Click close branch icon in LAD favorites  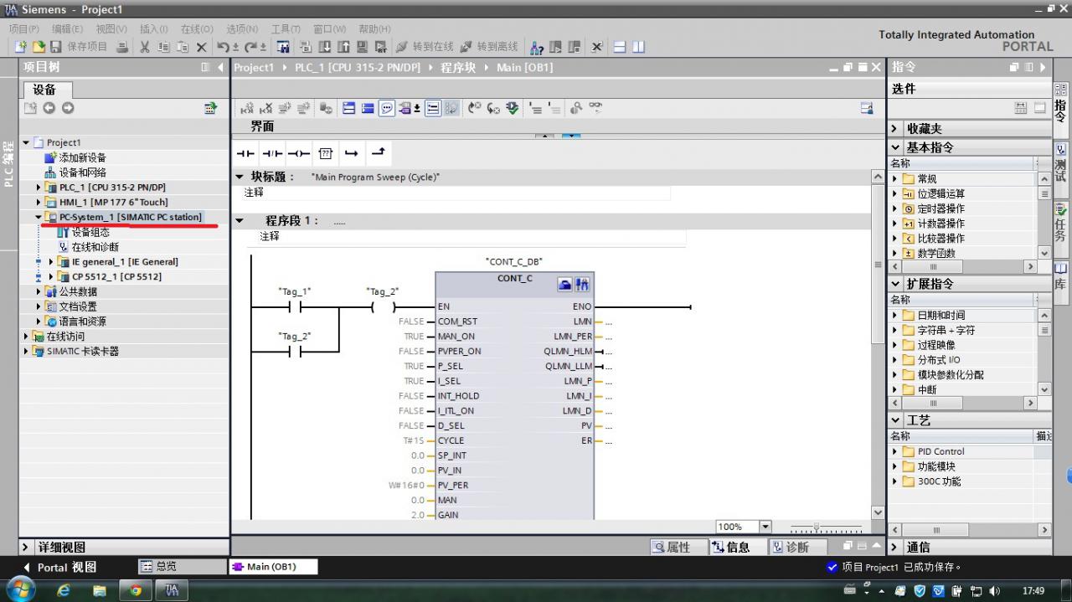coord(379,153)
